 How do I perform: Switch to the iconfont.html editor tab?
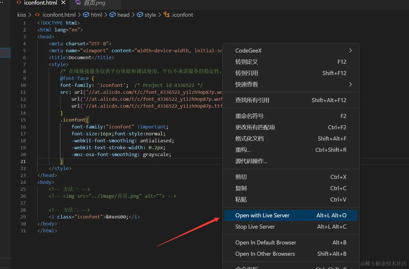tap(41, 3)
